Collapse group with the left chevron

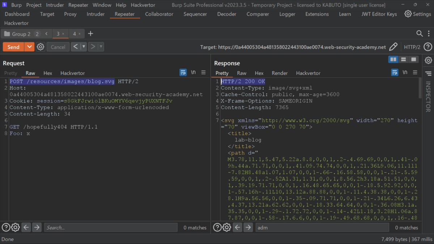coord(46,34)
